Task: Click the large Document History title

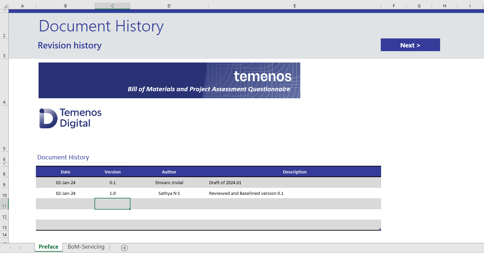Action: click(x=101, y=26)
